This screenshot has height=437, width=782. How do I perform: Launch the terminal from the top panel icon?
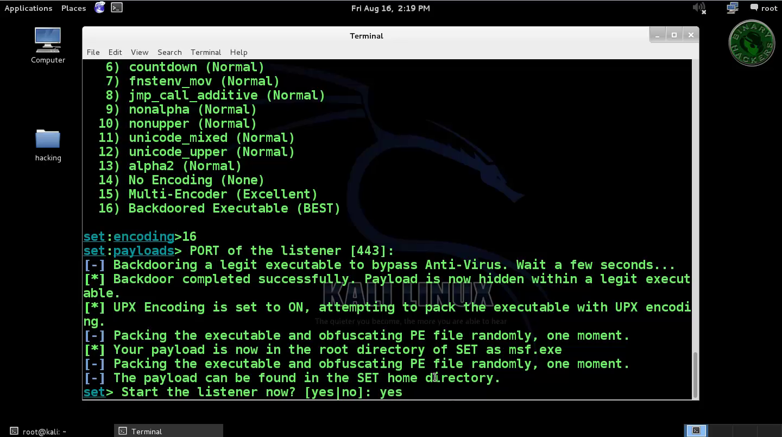pyautogui.click(x=116, y=8)
